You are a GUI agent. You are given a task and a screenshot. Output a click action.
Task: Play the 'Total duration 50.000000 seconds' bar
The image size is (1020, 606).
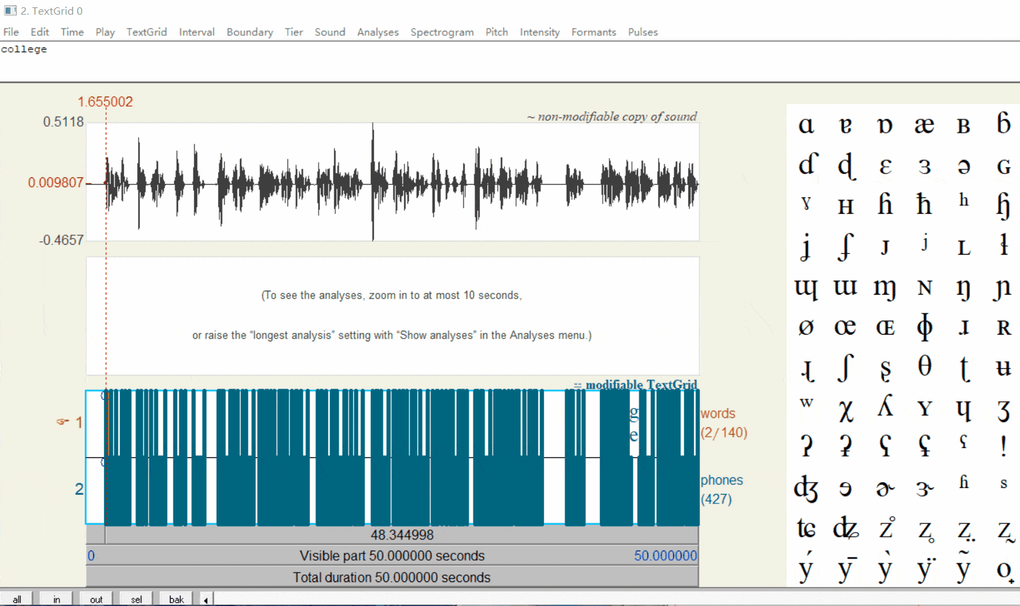392,577
